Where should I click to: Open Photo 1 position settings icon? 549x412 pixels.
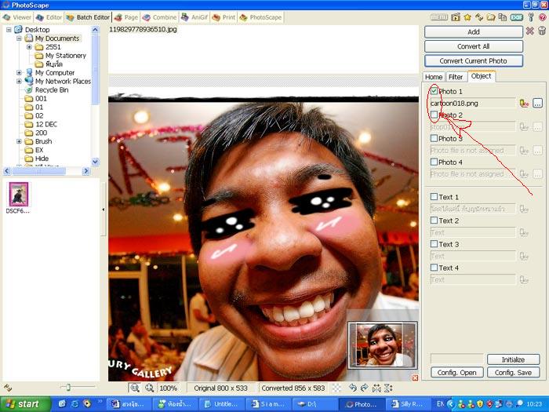click(x=524, y=103)
